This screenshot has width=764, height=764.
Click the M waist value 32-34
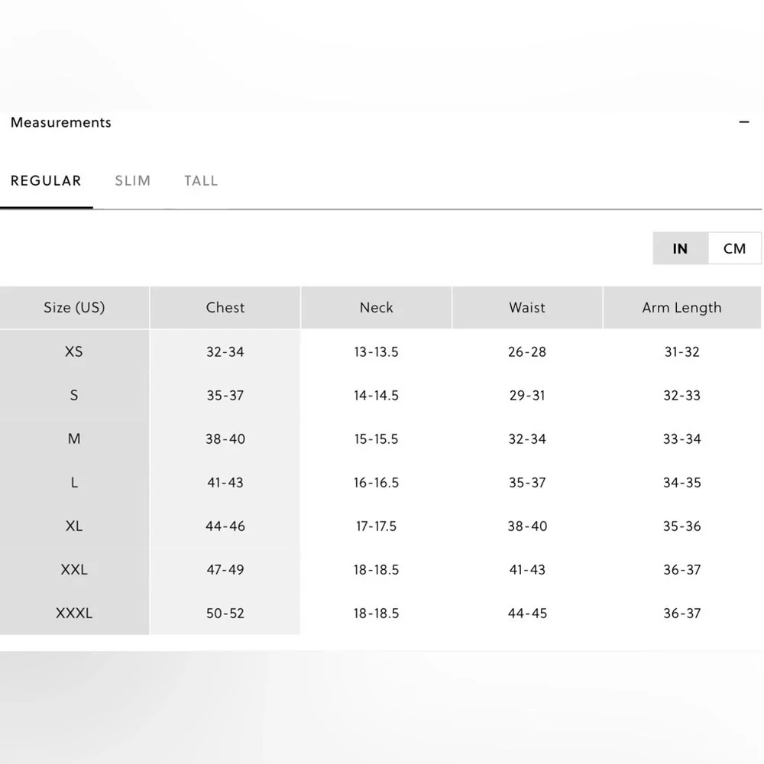[x=527, y=439]
